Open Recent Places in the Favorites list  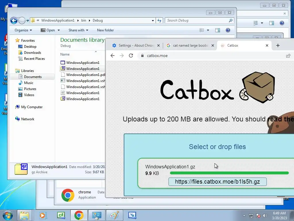pyautogui.click(x=34, y=59)
